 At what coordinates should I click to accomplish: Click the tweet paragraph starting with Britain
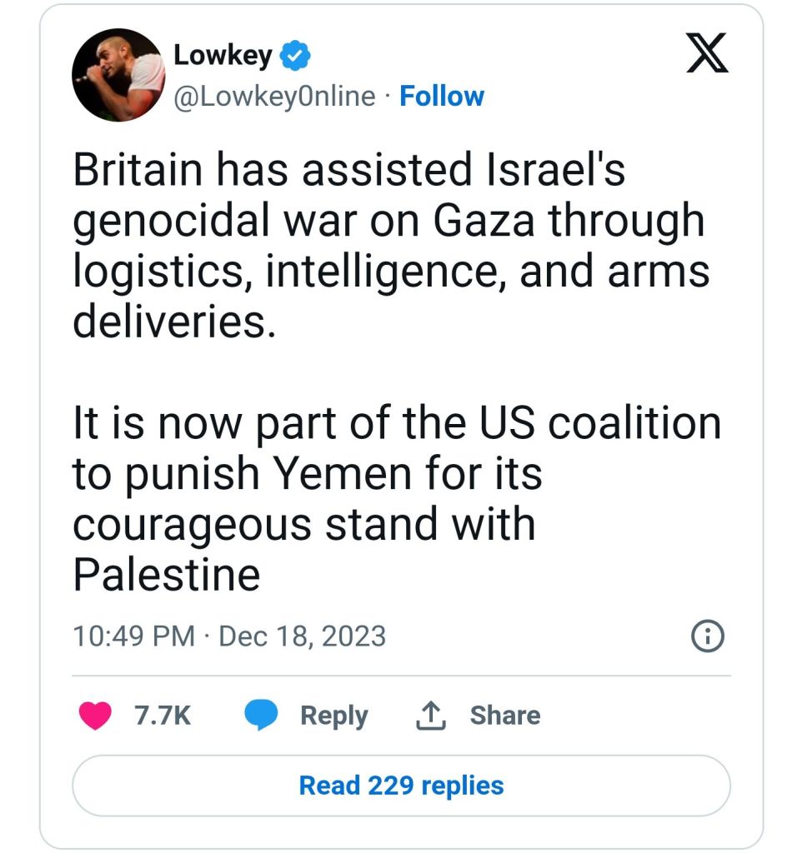[x=390, y=245]
